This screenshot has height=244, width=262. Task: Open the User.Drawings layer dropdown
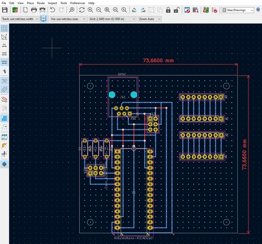(237, 10)
